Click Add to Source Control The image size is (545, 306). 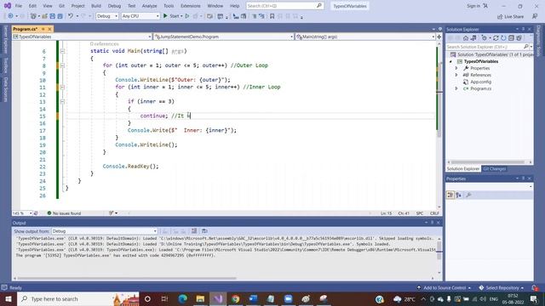pyautogui.click(x=444, y=287)
